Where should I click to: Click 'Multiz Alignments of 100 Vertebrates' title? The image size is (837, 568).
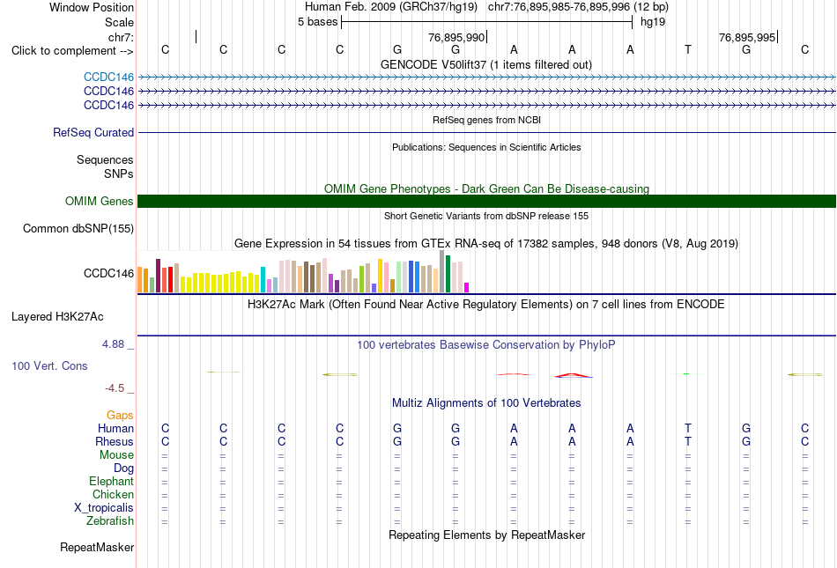486,402
